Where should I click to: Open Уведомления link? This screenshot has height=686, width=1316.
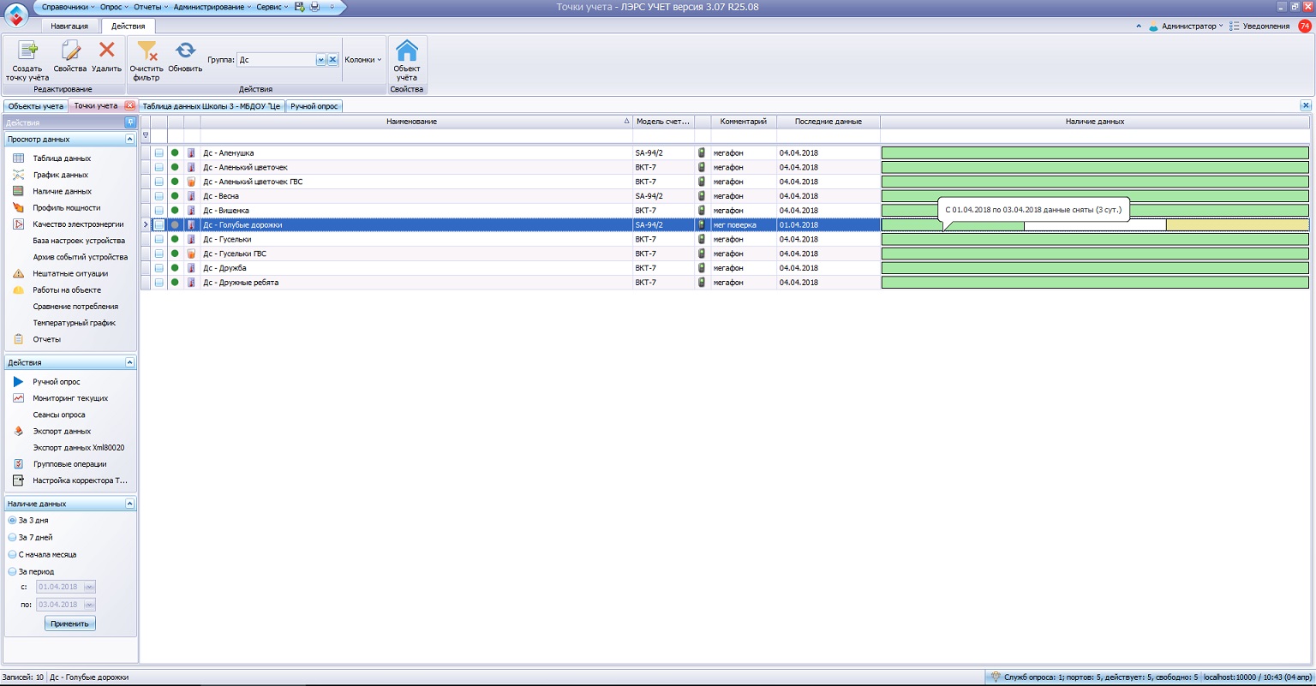pos(1259,27)
